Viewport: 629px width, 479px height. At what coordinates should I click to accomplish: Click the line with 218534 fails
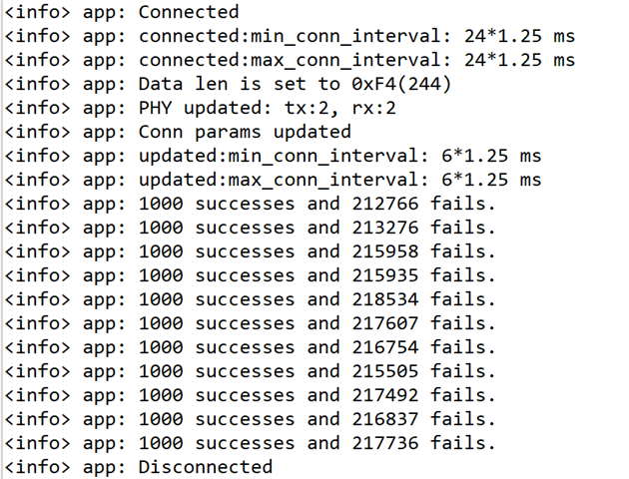pos(251,299)
